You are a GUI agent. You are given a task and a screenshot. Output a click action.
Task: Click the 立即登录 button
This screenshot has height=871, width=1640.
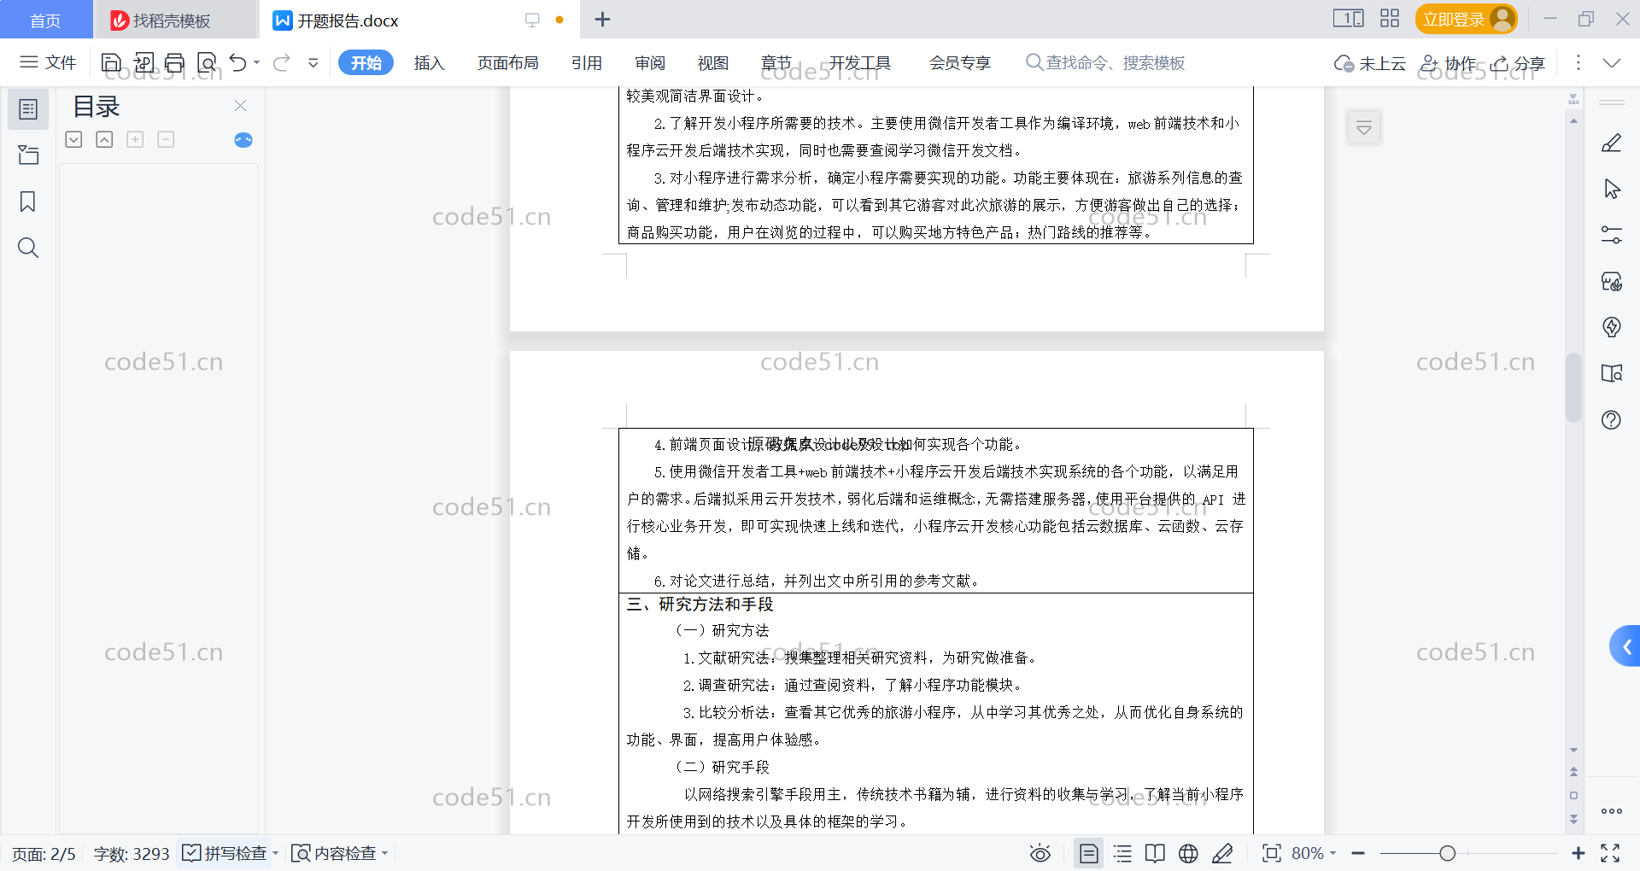point(1466,19)
